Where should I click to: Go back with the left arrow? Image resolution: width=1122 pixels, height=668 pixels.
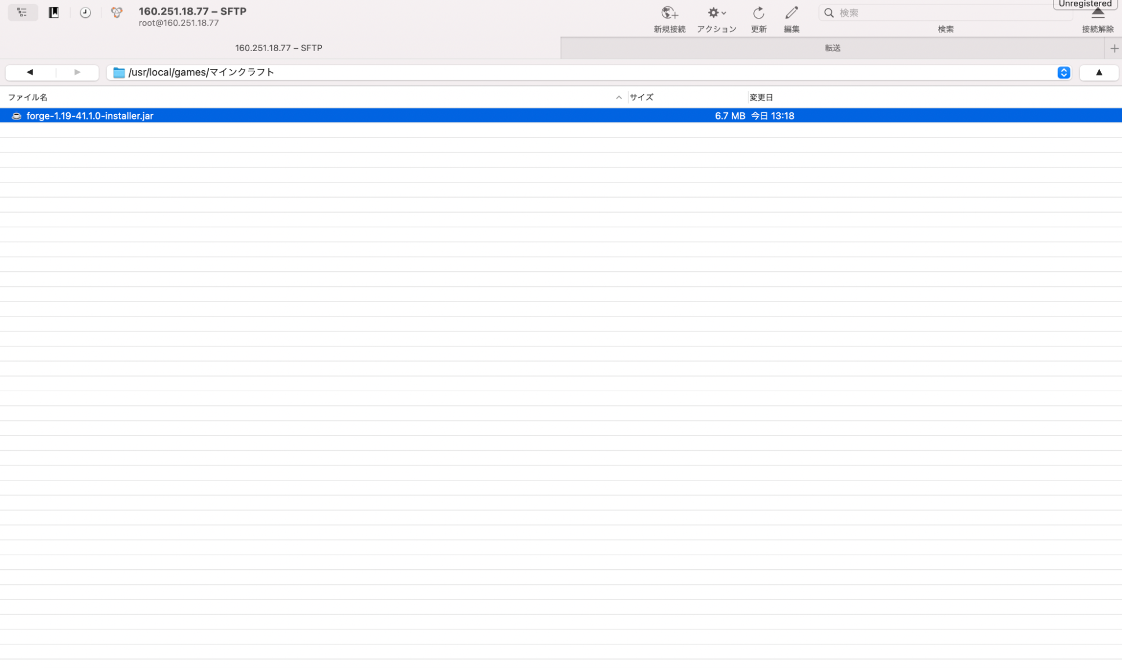click(30, 72)
